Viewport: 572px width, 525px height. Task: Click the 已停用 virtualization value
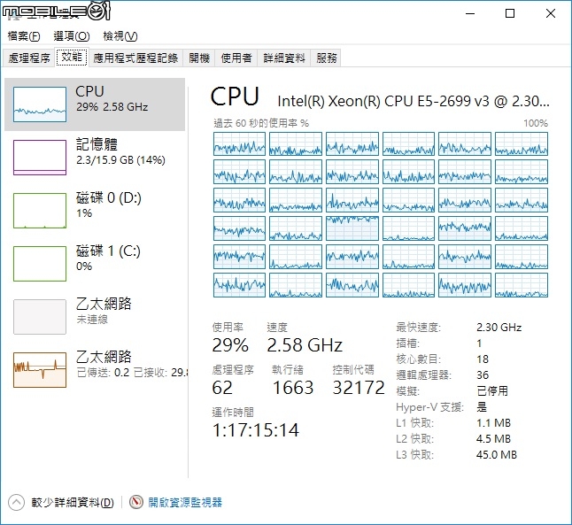(x=492, y=391)
